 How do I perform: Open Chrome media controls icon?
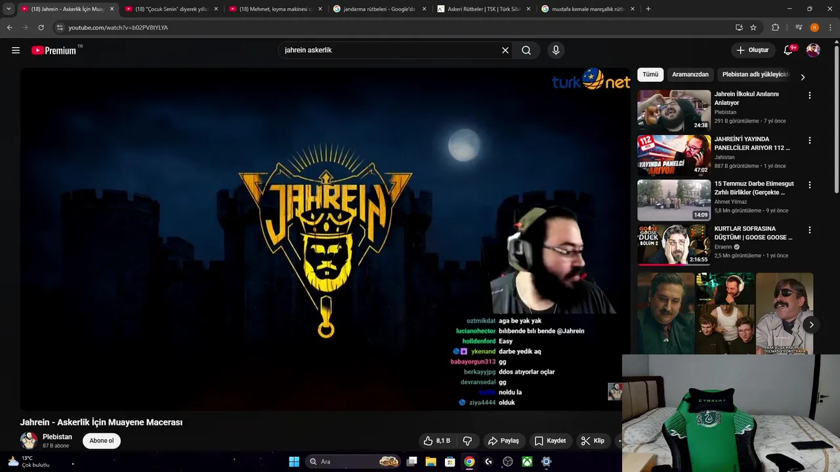[x=799, y=28]
